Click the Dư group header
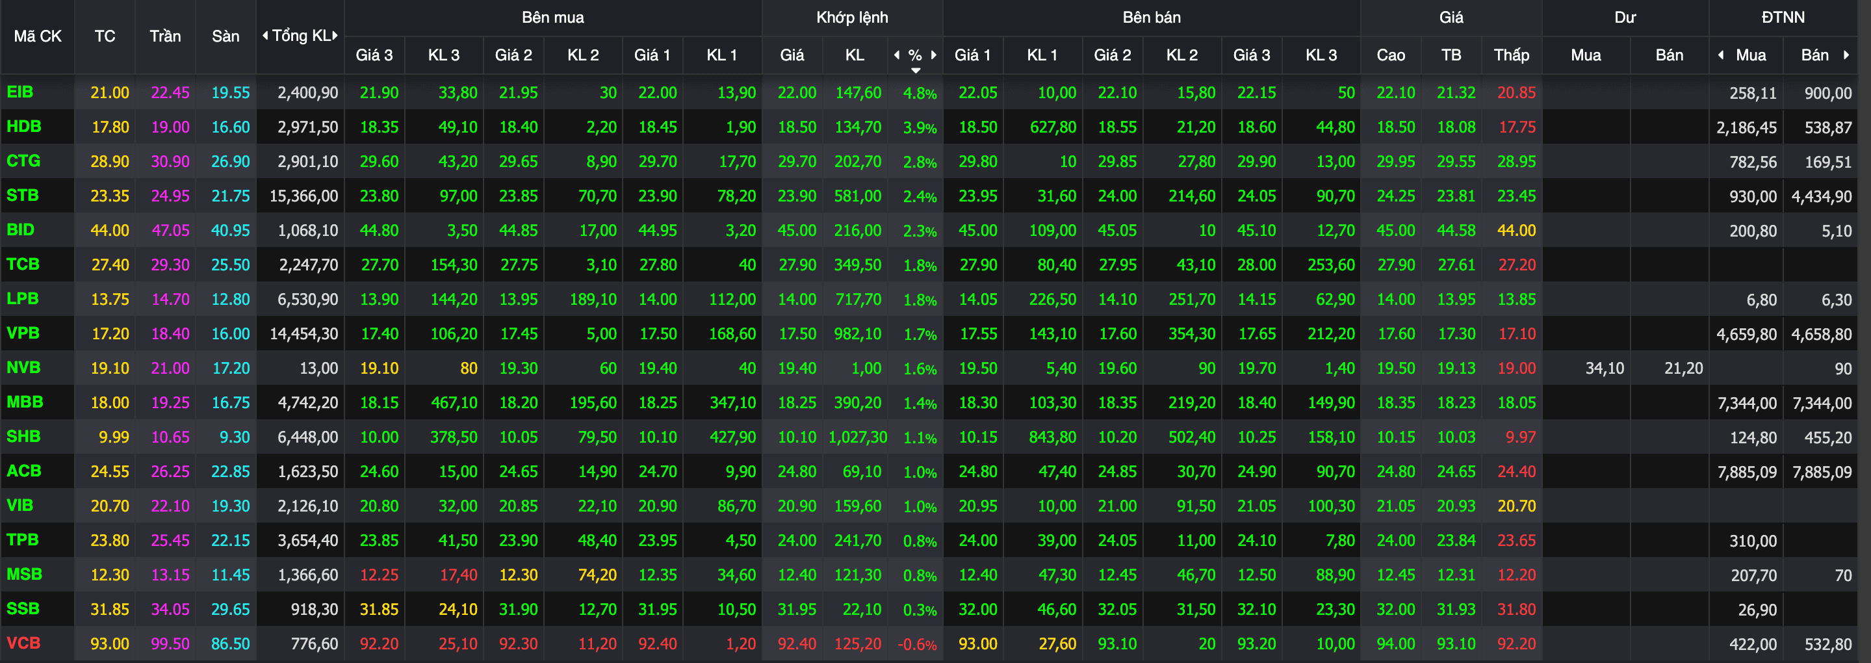The image size is (1871, 663). pos(1625,18)
